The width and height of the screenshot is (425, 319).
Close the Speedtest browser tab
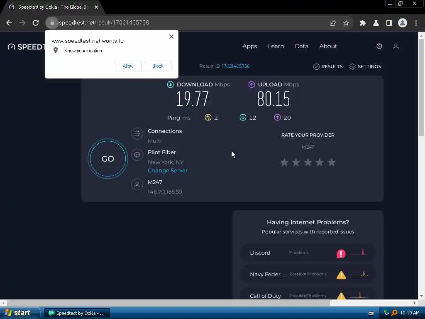(x=96, y=7)
